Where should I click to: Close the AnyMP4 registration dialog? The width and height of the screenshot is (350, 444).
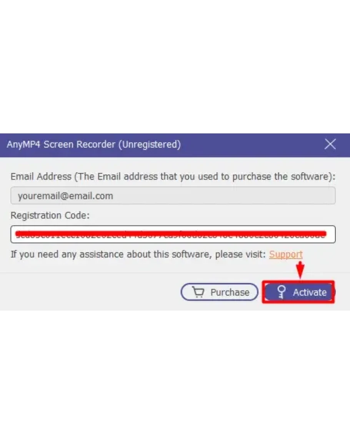point(330,145)
